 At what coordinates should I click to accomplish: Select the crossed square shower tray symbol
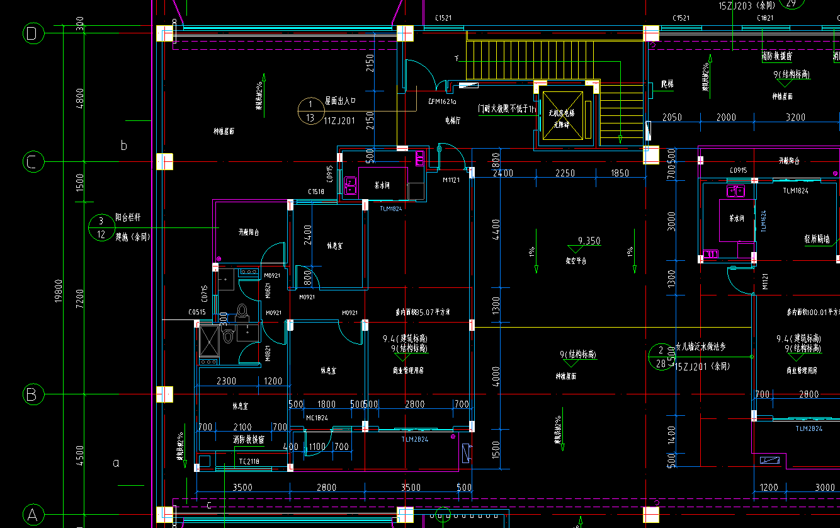(208, 341)
